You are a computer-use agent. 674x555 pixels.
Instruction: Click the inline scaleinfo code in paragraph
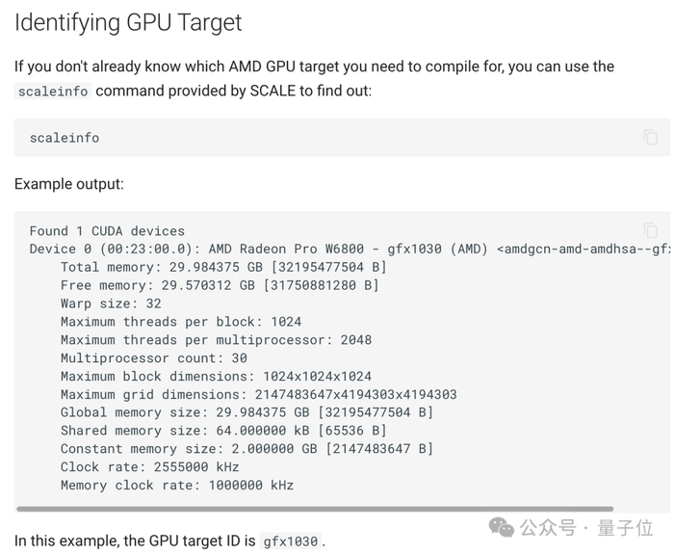click(x=54, y=92)
